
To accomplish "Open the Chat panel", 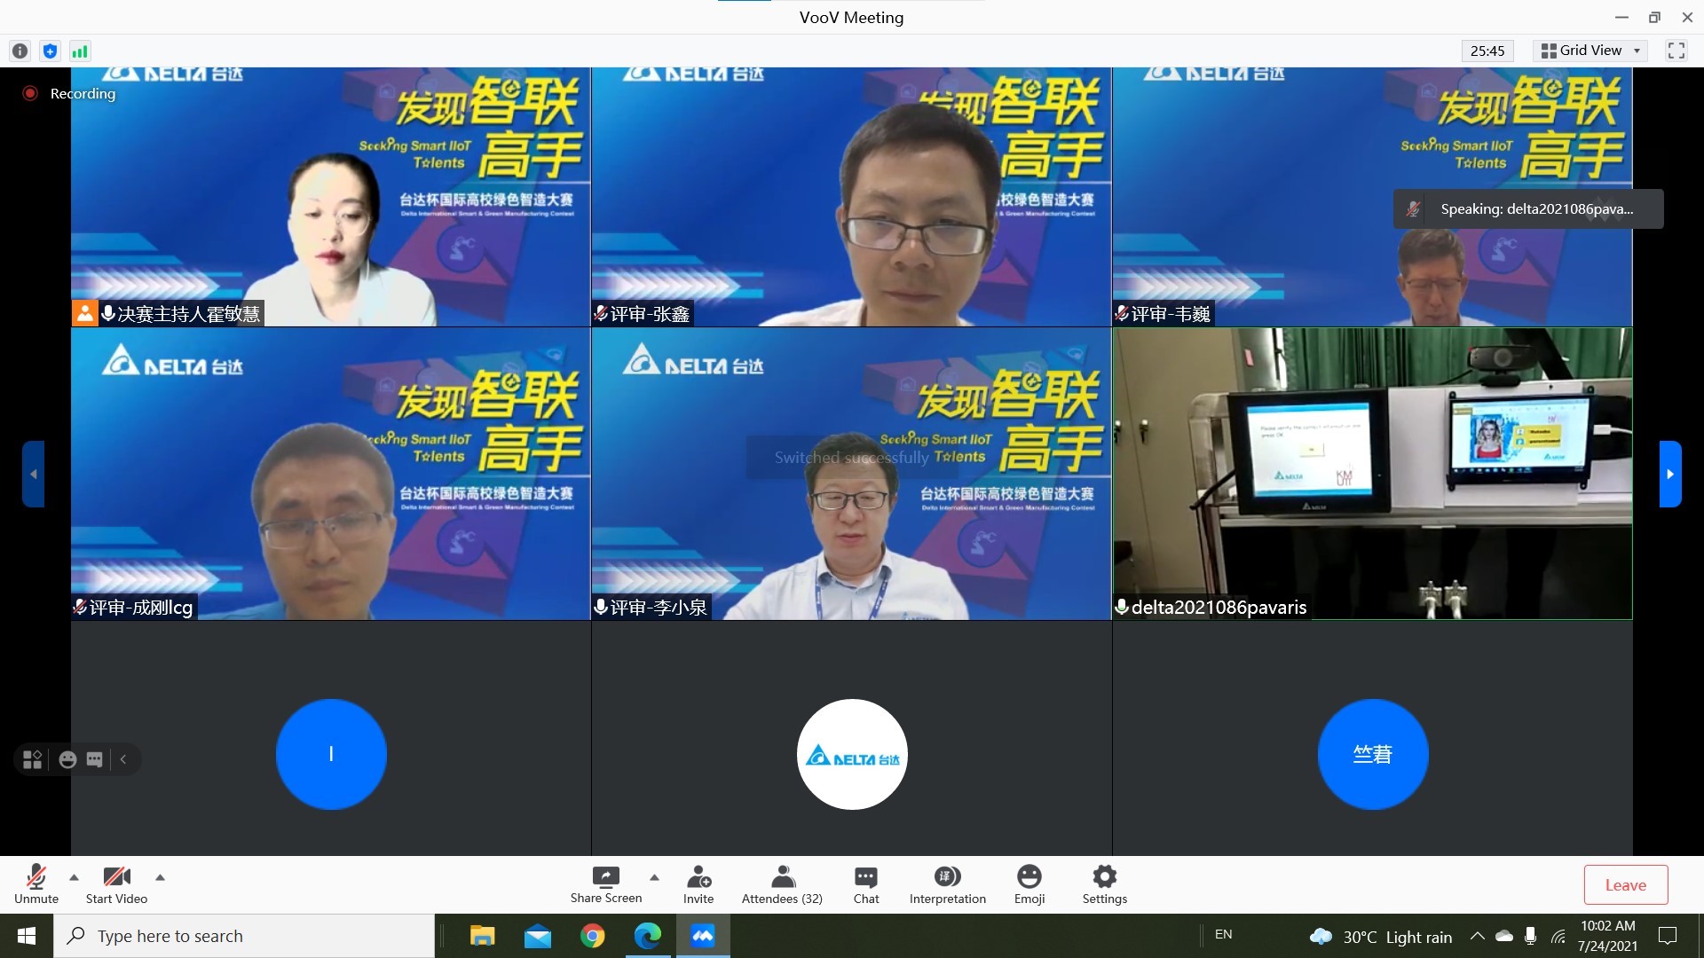I will (x=866, y=884).
